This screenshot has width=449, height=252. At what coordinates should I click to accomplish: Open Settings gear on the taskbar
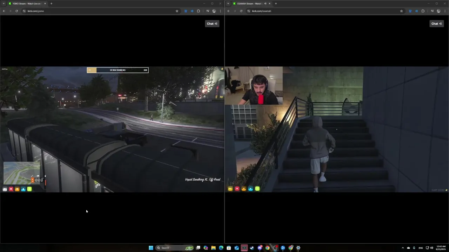pyautogui.click(x=298, y=248)
